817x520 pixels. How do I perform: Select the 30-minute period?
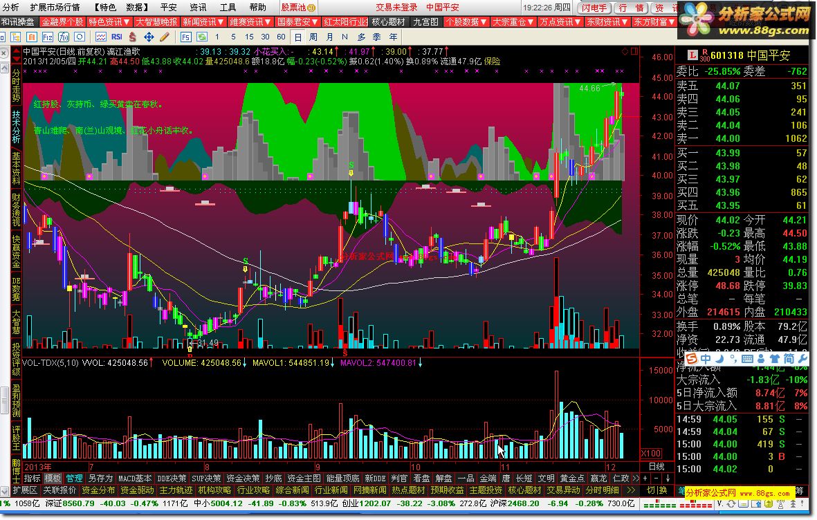tap(265, 37)
